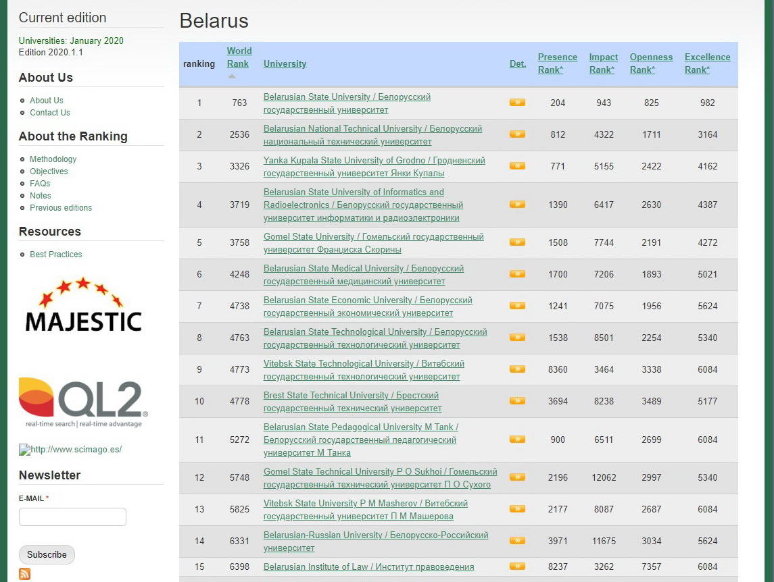Viewport: 774px width, 582px height.
Task: Open Vitebsk State University P M Masherov link
Action: pos(365,509)
